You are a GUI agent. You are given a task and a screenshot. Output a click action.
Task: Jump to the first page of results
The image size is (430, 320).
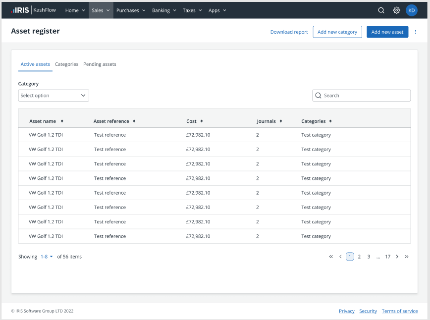pyautogui.click(x=331, y=257)
